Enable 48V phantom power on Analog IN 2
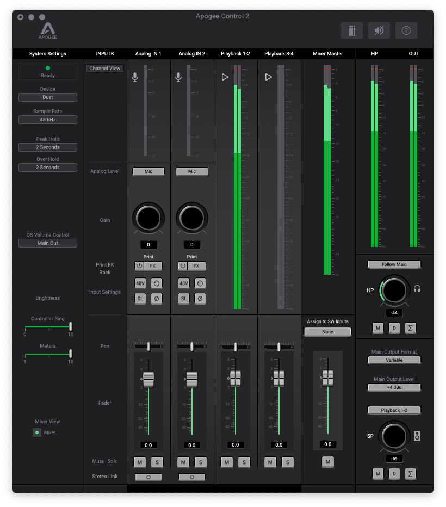Viewport: 446px width, 507px height. [184, 283]
